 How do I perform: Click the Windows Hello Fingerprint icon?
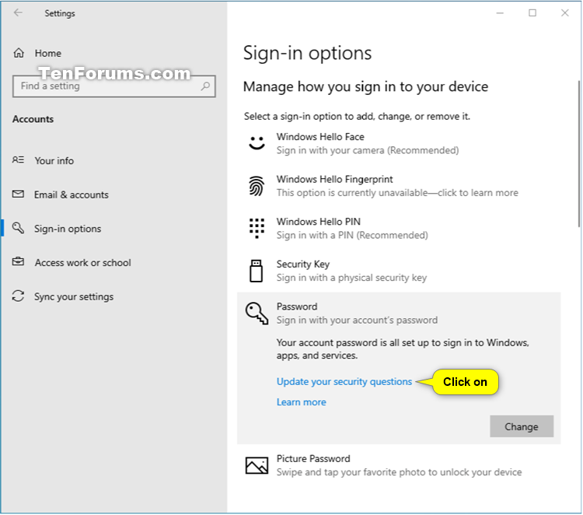(257, 186)
